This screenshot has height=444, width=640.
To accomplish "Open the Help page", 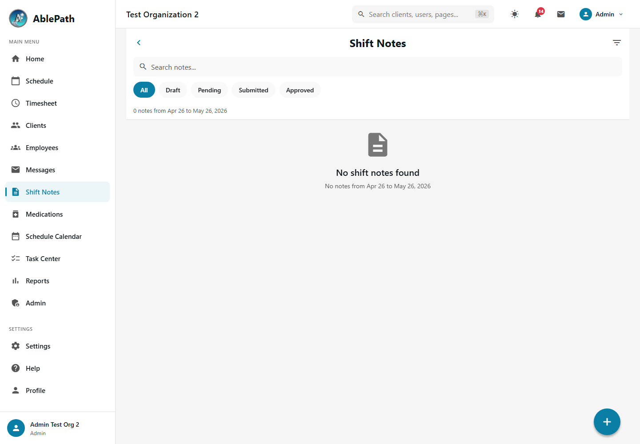I will point(57,368).
